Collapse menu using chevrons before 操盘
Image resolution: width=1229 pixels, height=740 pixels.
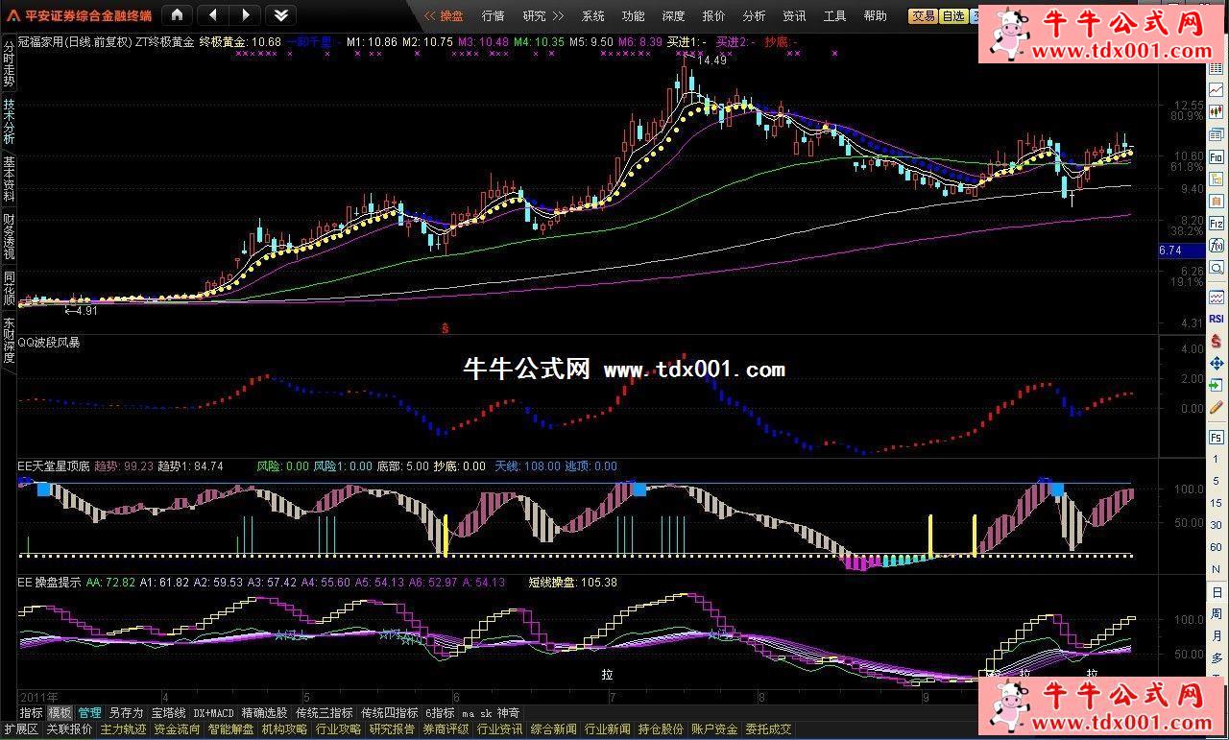(x=429, y=16)
